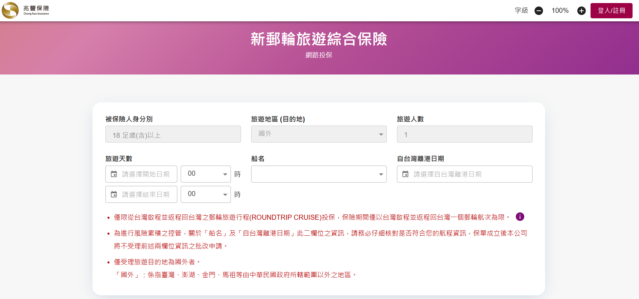Click the 請選擇開始日期 start date input
This screenshot has height=299, width=639.
(141, 174)
